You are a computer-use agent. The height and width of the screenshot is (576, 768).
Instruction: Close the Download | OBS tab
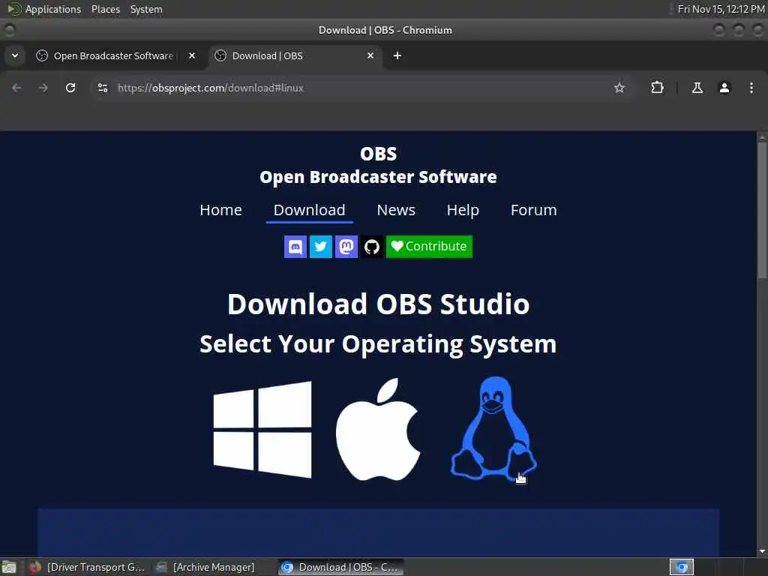(x=370, y=55)
